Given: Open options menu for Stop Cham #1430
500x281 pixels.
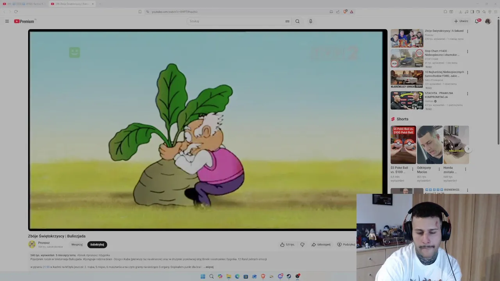Looking at the screenshot, I should [x=467, y=52].
